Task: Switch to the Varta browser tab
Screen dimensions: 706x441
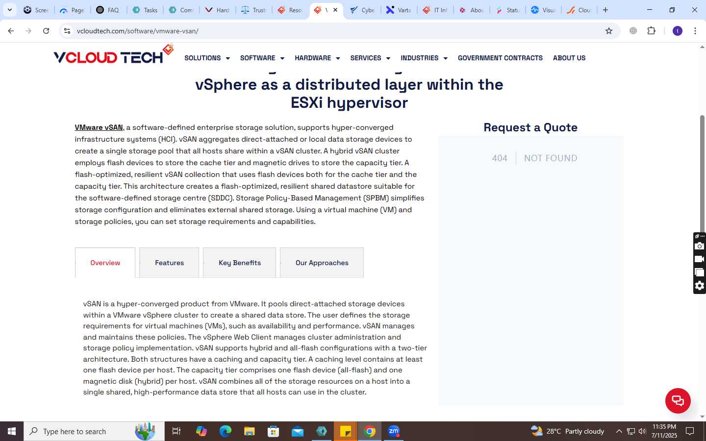Action: click(399, 10)
